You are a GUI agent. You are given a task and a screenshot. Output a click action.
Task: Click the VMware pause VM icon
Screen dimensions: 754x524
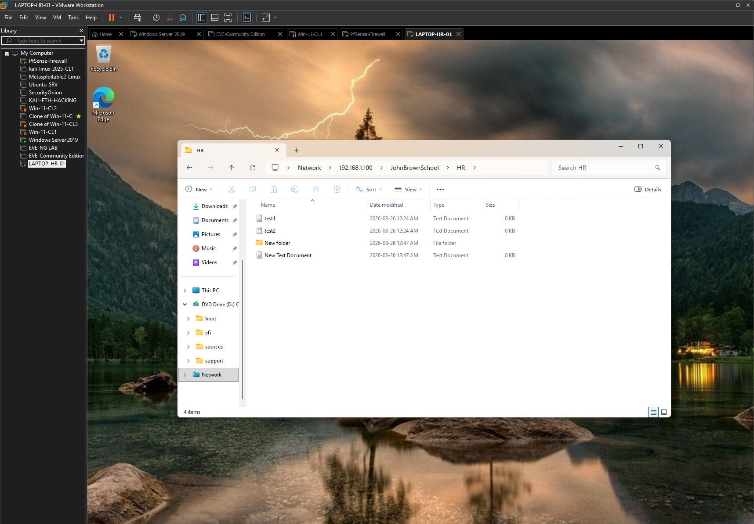point(112,18)
